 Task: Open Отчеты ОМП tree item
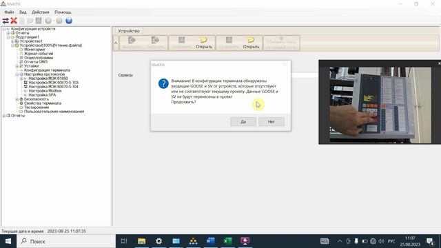coord(36,62)
